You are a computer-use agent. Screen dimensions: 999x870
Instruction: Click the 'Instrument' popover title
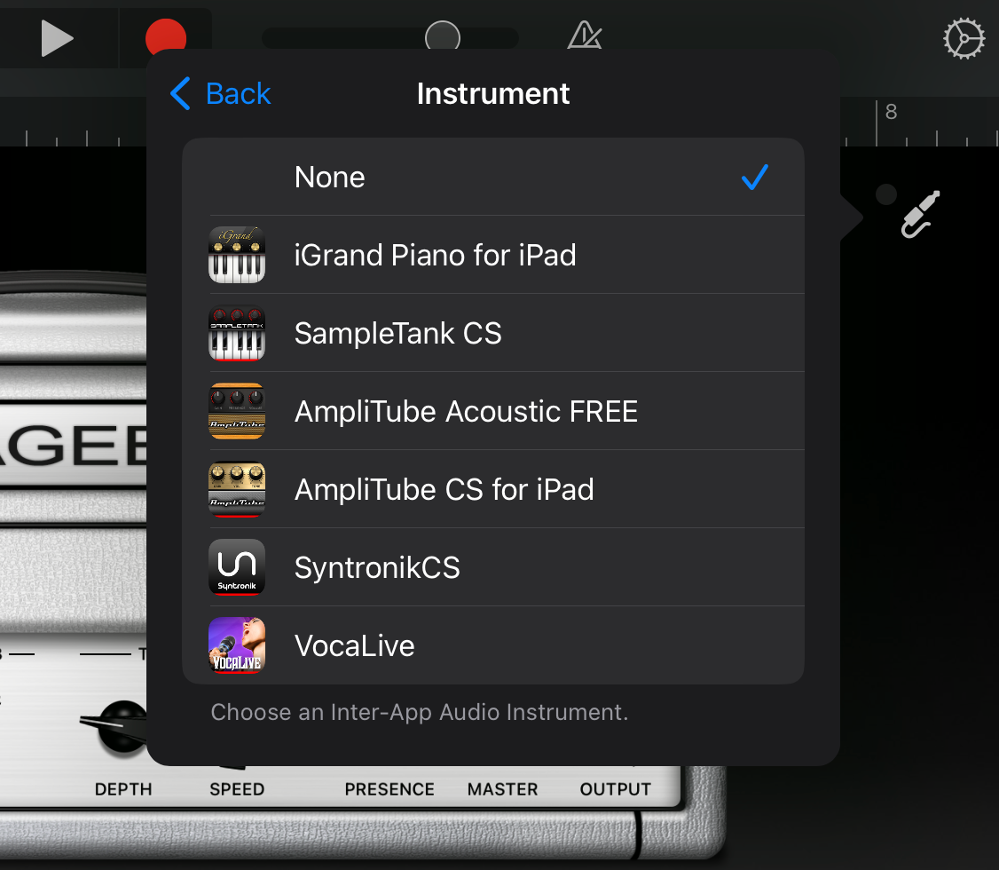pos(493,94)
